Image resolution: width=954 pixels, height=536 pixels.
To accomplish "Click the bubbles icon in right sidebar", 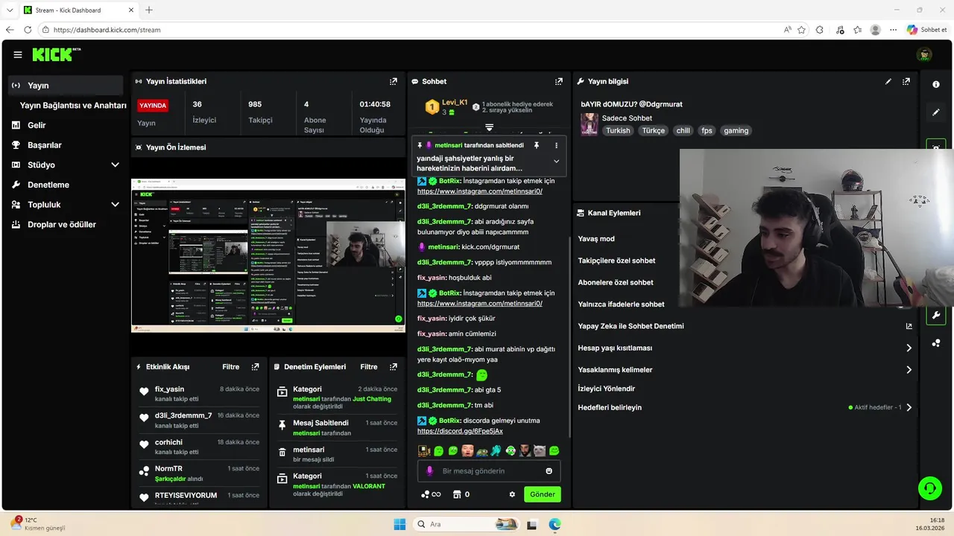I will 936,343.
